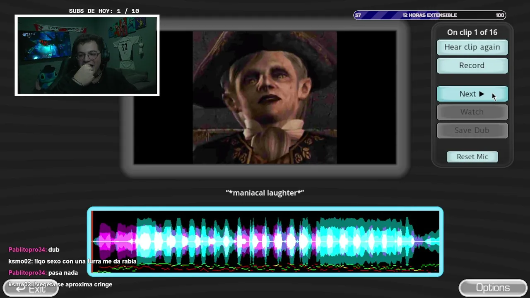
Task: Click the clip video preview
Action: pyautogui.click(x=265, y=98)
